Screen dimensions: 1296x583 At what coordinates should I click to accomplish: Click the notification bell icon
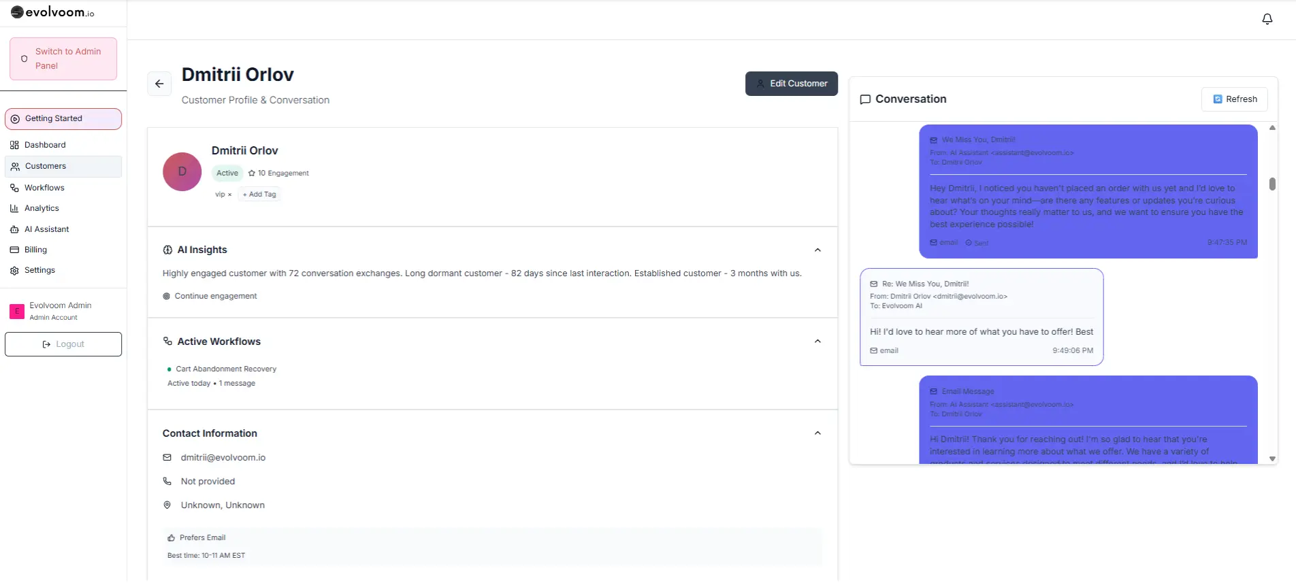coord(1267,19)
